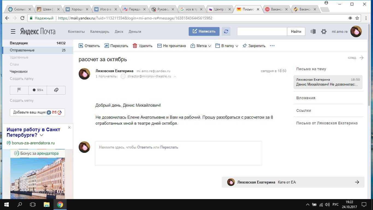Open the hamburger menu next to Яндекс Почта
Image resolution: width=373 pixels, height=210 pixels.
pyautogui.click(x=13, y=31)
